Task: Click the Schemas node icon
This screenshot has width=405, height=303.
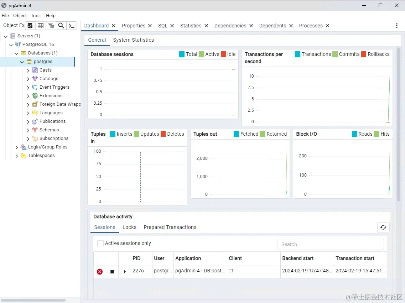Action: coord(35,130)
